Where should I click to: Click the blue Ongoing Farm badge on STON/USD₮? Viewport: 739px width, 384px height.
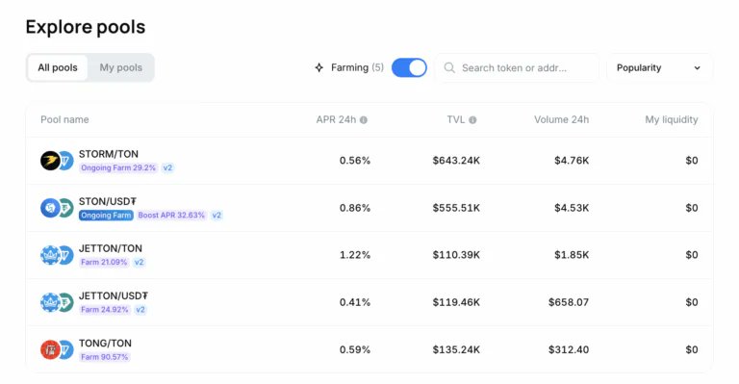click(106, 216)
